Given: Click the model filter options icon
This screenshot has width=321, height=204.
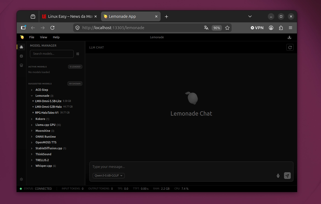Looking at the screenshot, I should pyautogui.click(x=78, y=54).
